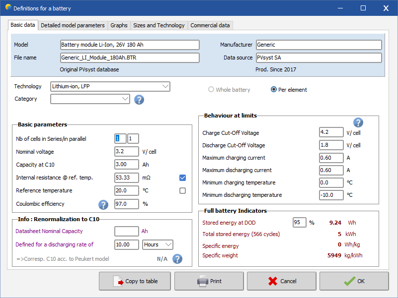This screenshot has height=298, width=398.
Task: Click the Print button
Action: [x=209, y=281]
